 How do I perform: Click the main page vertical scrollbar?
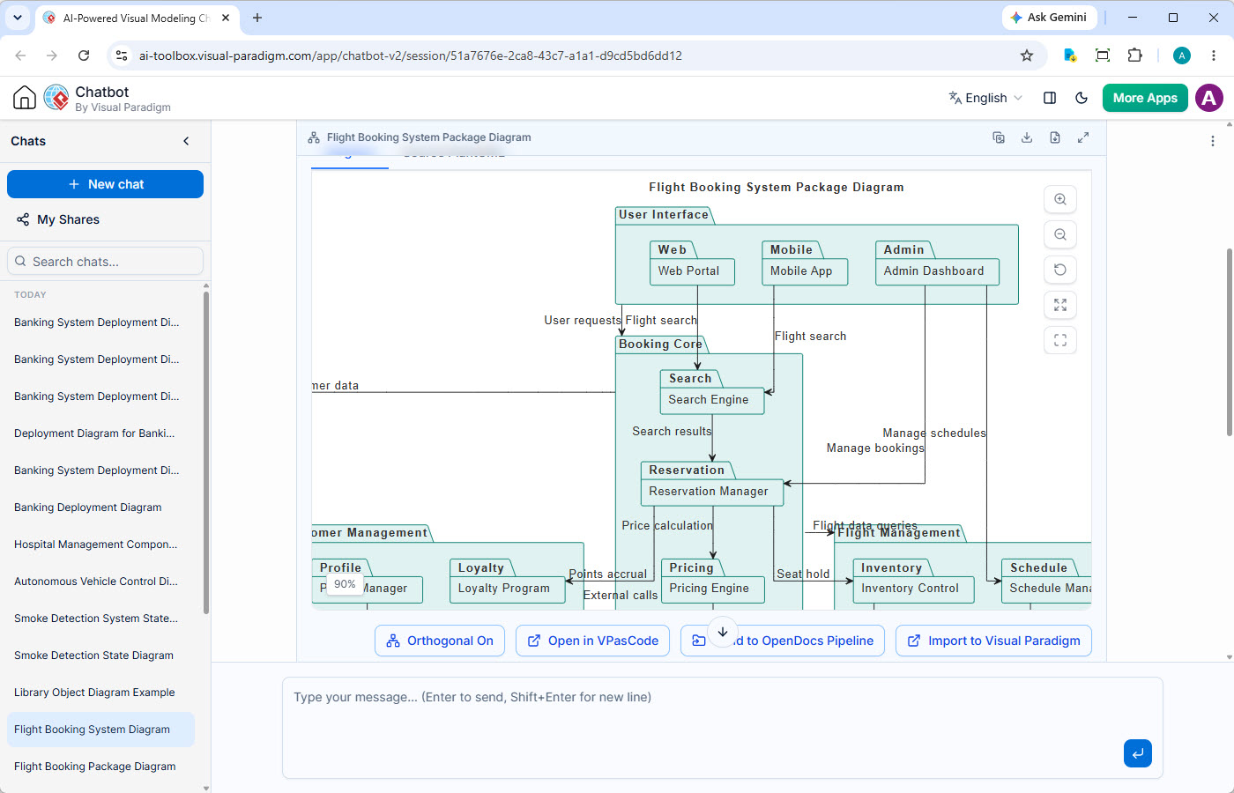coord(1230,342)
